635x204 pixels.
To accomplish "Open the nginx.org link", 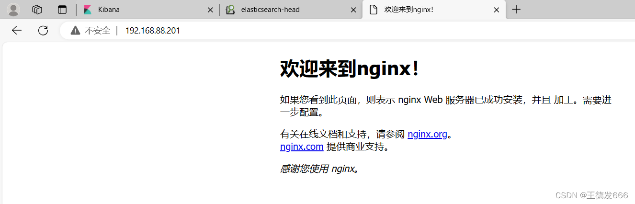I will coord(427,134).
